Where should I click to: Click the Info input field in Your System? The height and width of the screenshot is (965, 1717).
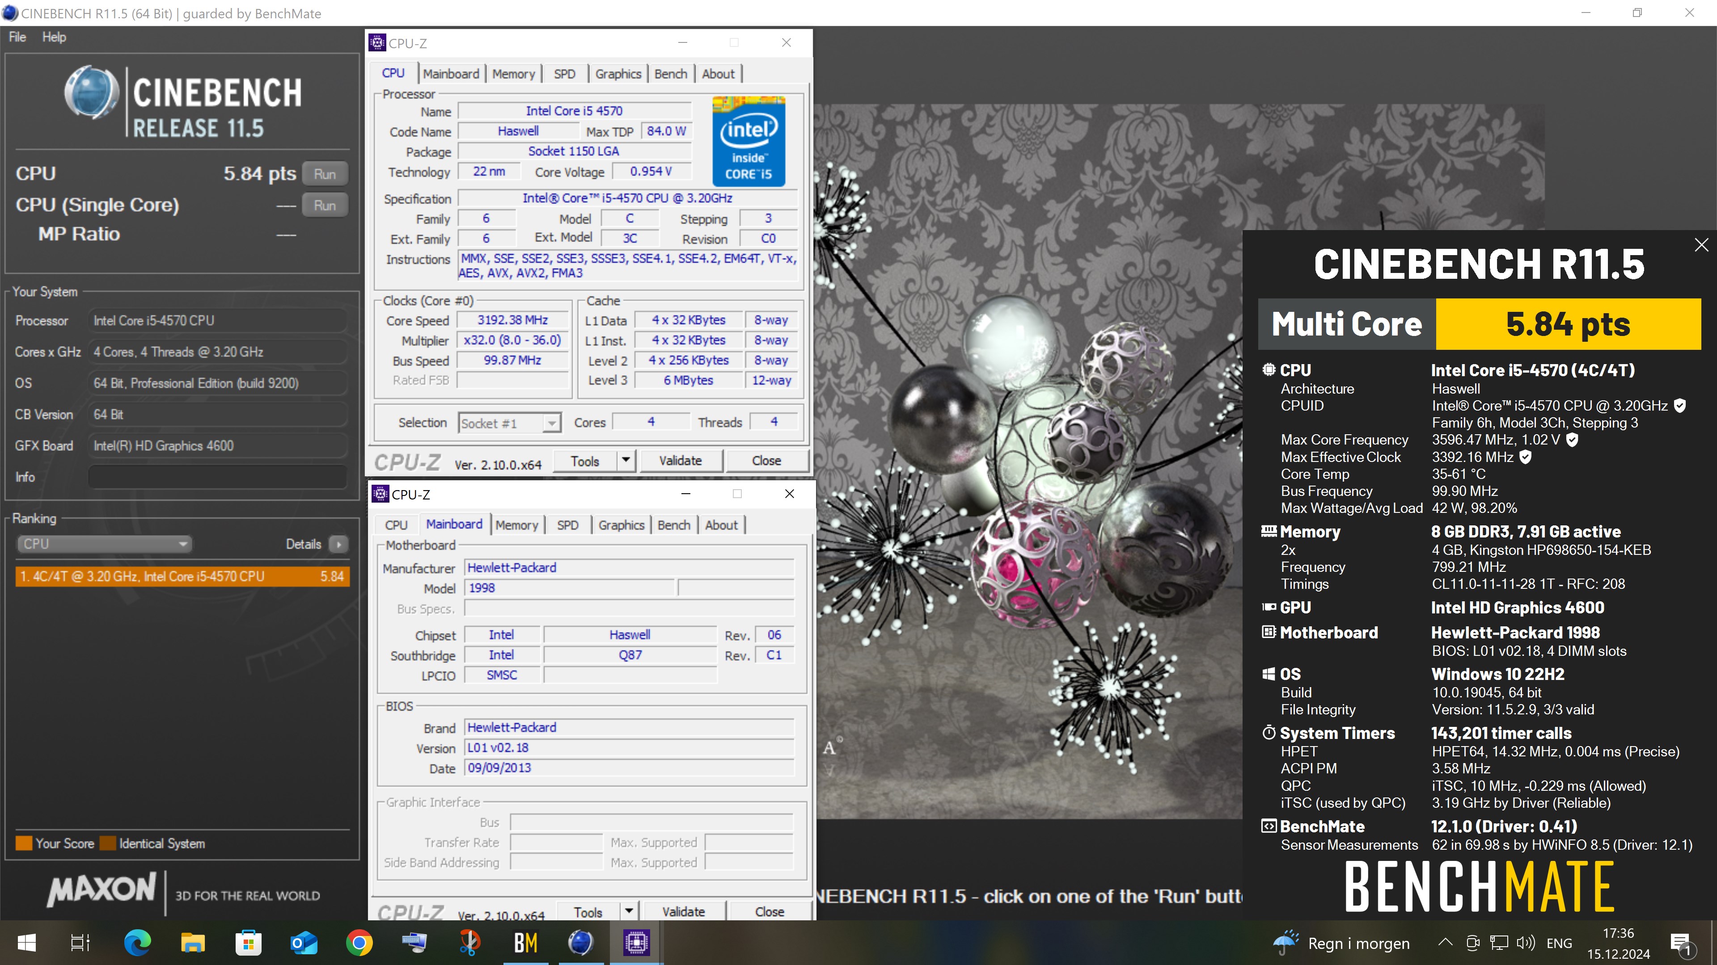point(217,477)
